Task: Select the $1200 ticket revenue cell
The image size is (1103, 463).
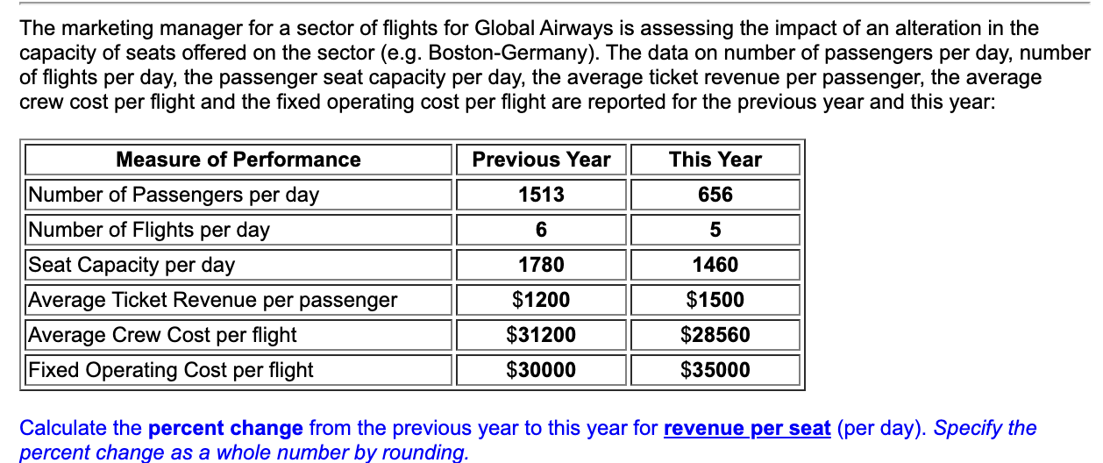Action: (x=541, y=300)
